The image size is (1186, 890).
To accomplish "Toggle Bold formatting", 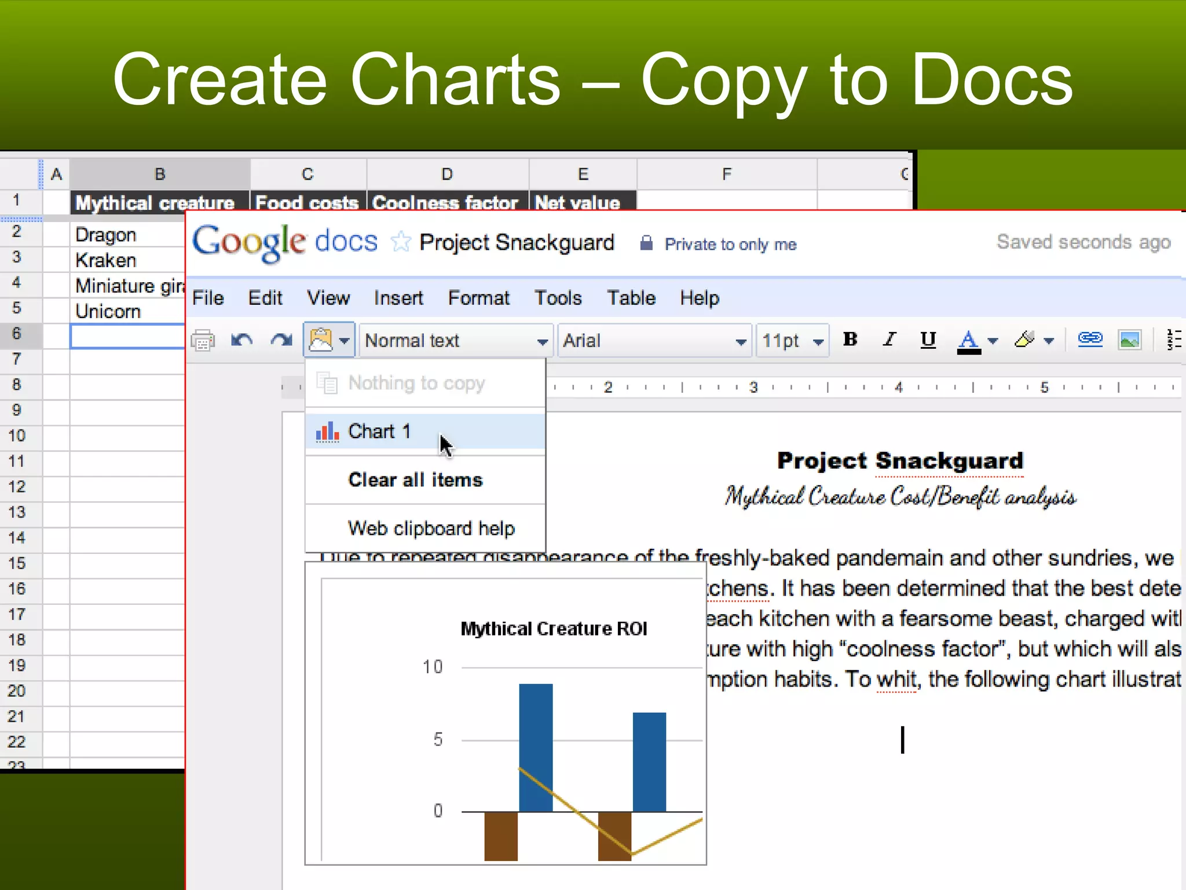I will [850, 340].
